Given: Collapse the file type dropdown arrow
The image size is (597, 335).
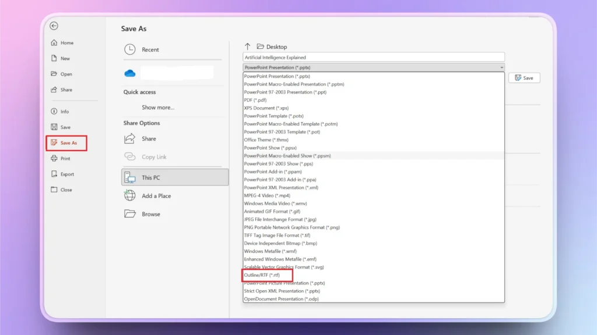Looking at the screenshot, I should point(501,67).
